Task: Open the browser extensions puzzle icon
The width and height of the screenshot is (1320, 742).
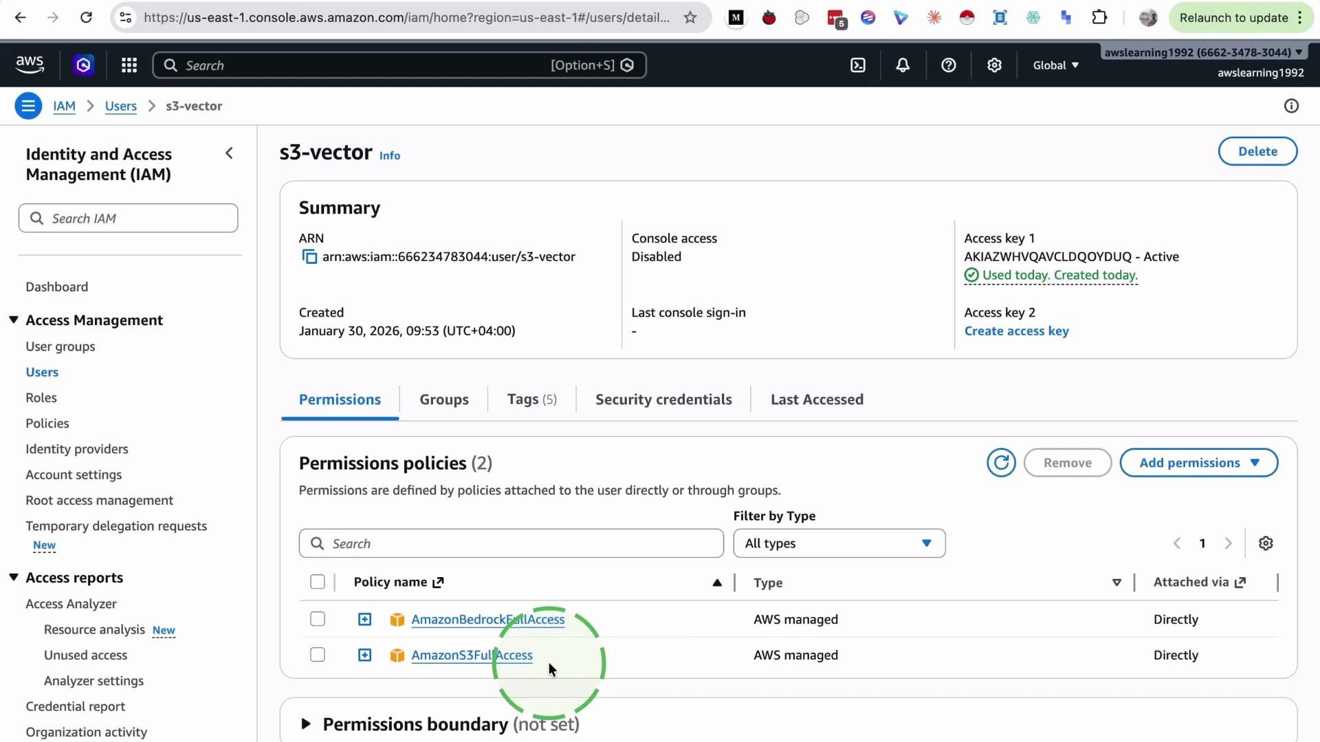Action: (x=1099, y=18)
